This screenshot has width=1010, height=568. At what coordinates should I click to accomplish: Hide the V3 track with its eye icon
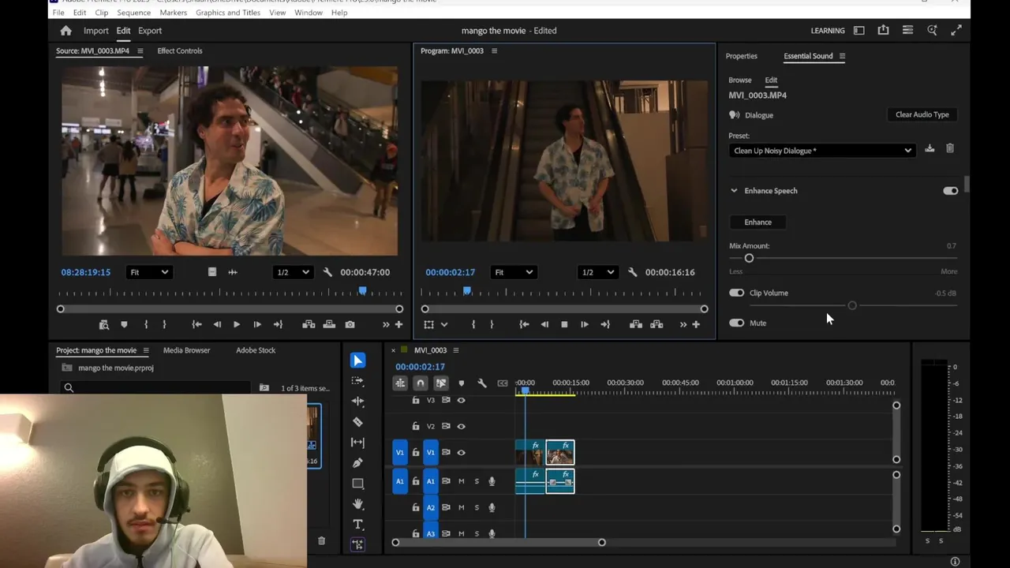tap(462, 400)
